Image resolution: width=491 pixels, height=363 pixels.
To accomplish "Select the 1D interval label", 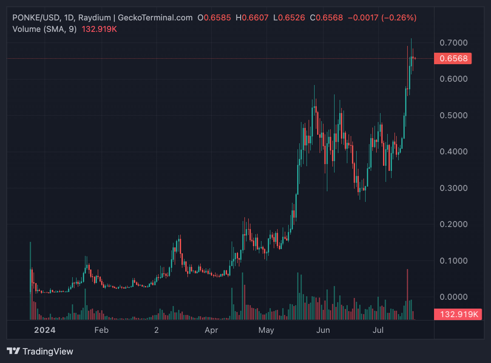I will click(69, 17).
